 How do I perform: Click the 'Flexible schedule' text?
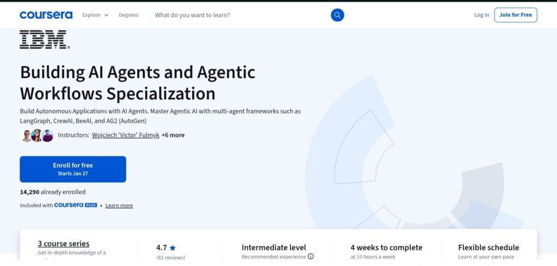[x=488, y=247]
